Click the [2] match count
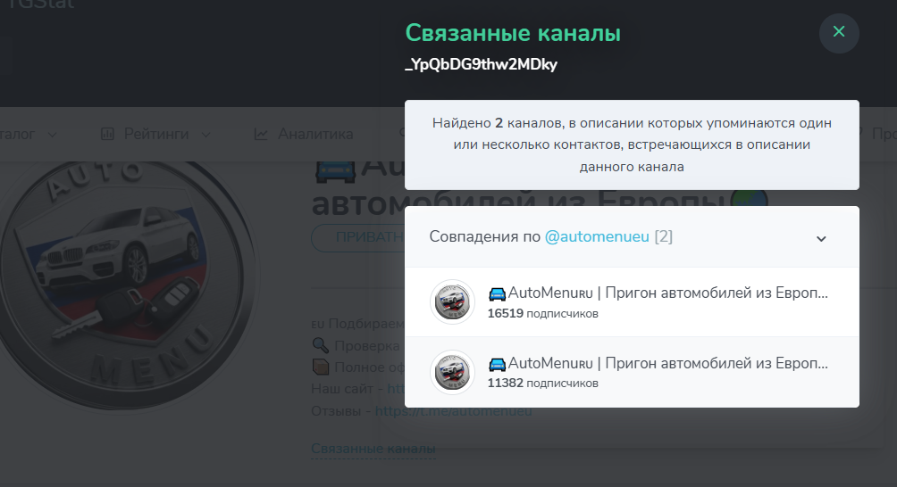The width and height of the screenshot is (897, 487). coord(664,237)
